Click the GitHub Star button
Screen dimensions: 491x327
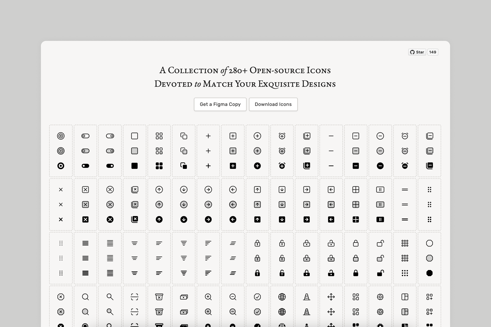point(417,52)
